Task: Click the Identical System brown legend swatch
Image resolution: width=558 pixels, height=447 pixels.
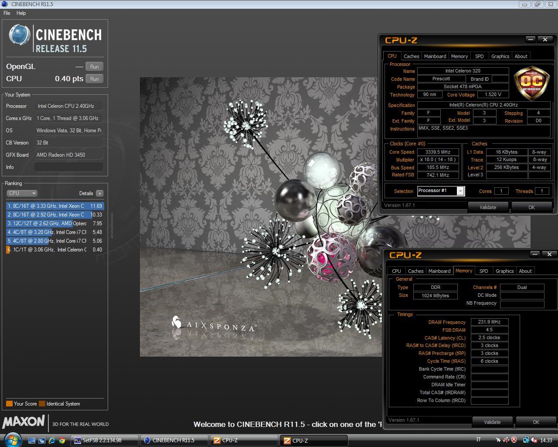Action: click(42, 404)
